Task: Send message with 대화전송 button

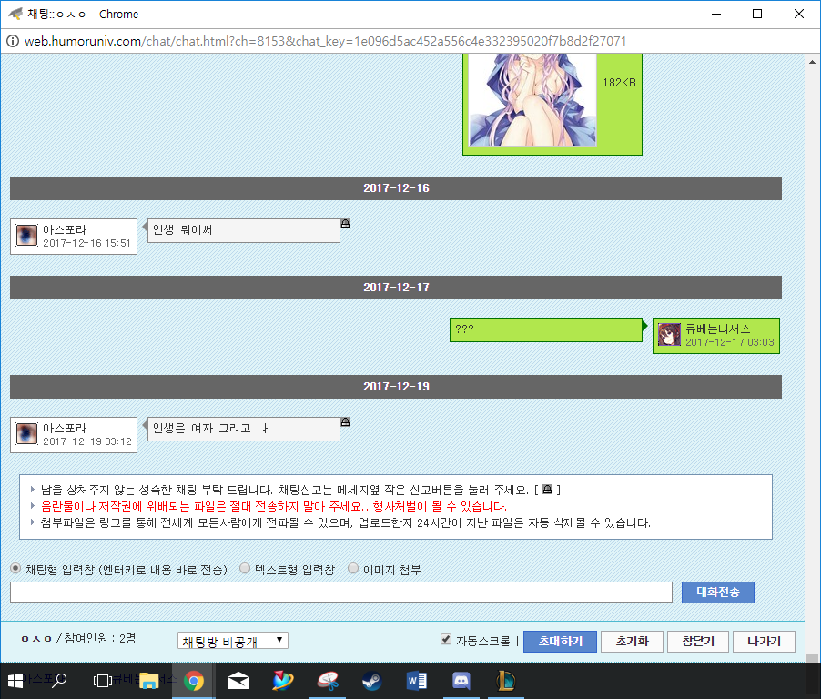Action: (x=718, y=593)
